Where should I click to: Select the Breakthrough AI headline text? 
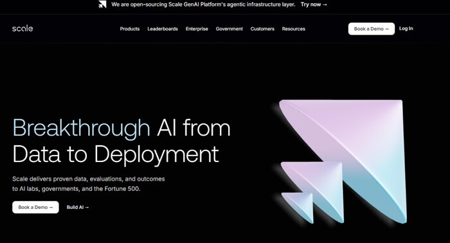point(122,128)
